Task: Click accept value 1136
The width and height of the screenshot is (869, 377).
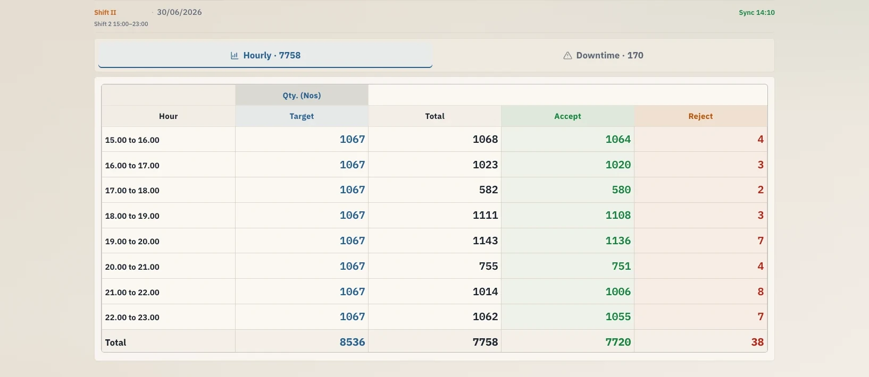Action: coord(618,241)
